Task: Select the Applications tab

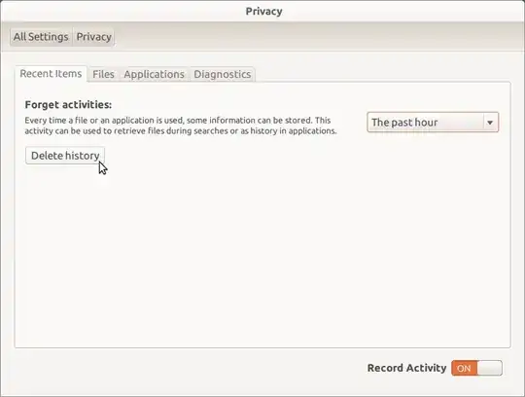Action: pyautogui.click(x=154, y=74)
